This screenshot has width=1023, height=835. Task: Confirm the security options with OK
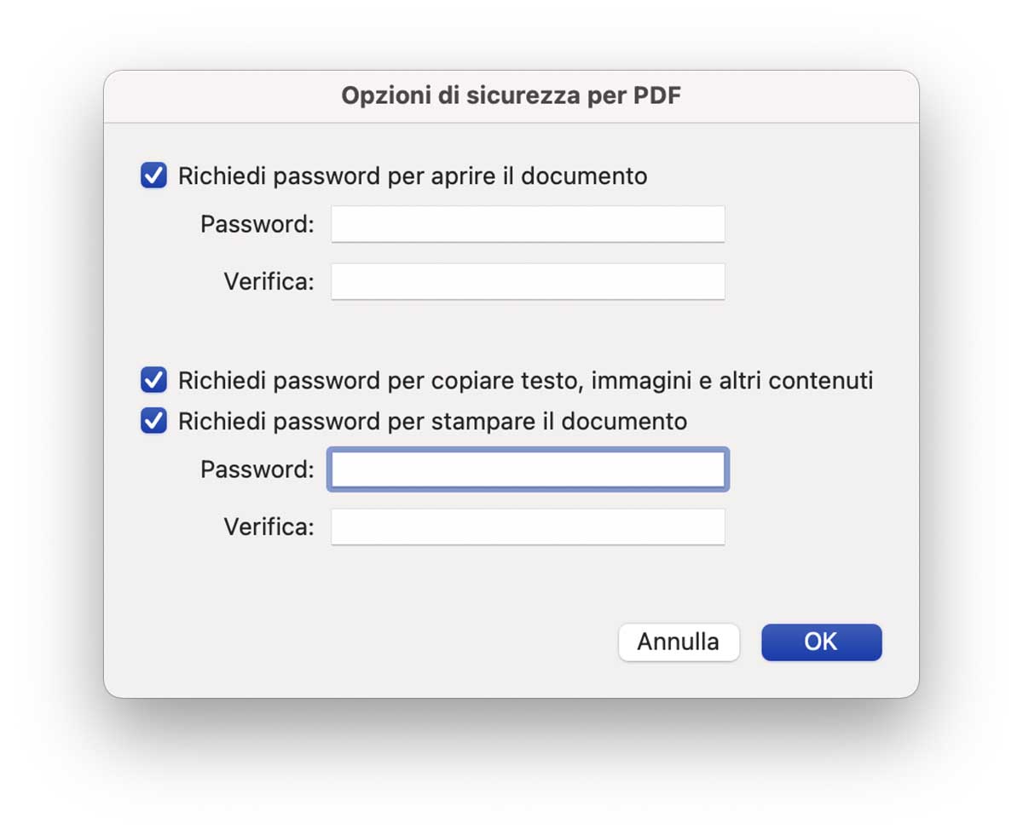click(821, 642)
